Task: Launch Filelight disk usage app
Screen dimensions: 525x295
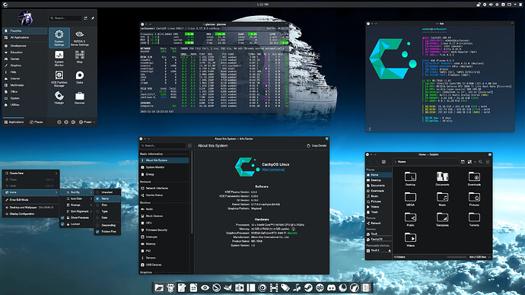Action: [x=59, y=97]
